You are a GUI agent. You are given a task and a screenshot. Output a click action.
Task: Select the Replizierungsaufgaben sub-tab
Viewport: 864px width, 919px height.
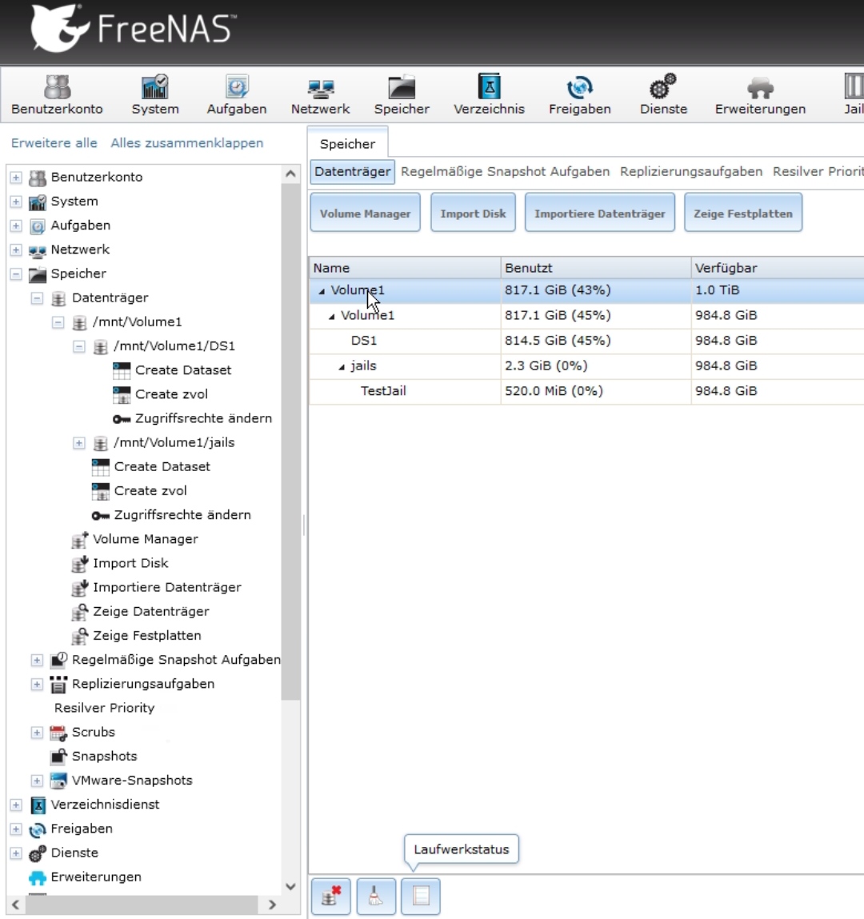pyautogui.click(x=691, y=172)
